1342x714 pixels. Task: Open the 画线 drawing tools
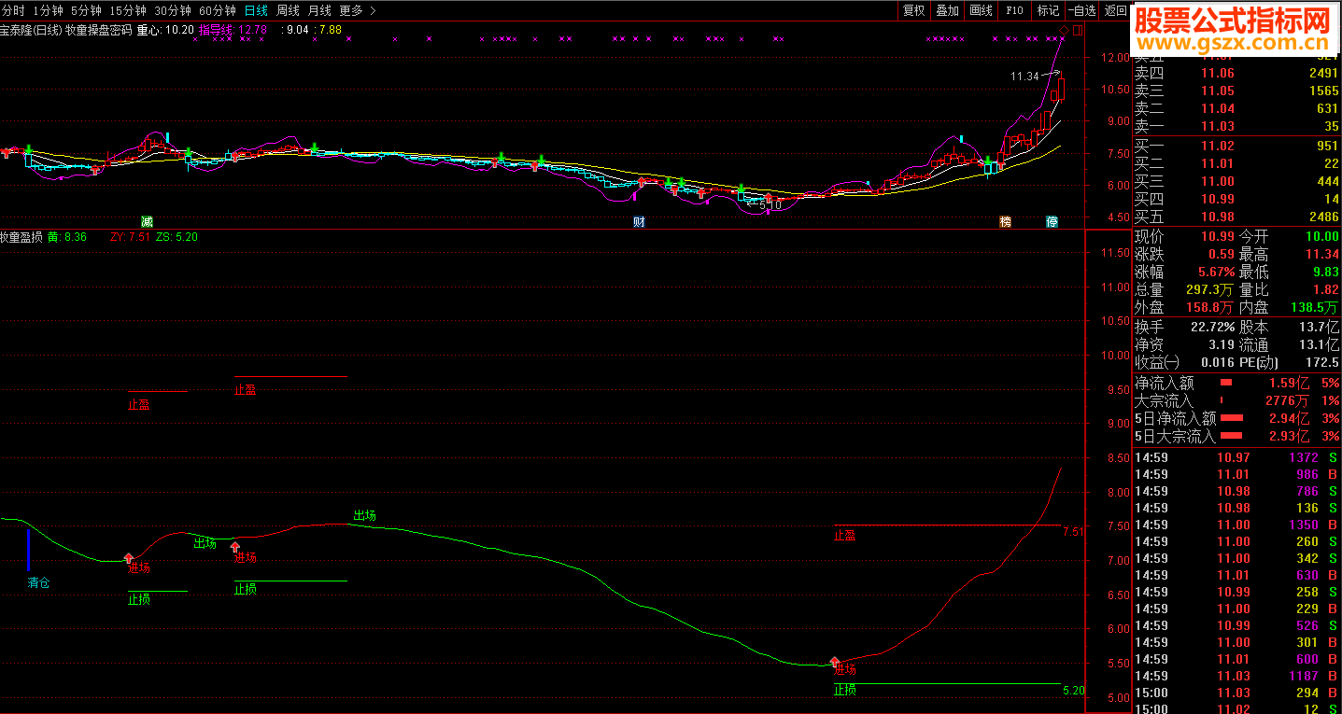click(981, 10)
